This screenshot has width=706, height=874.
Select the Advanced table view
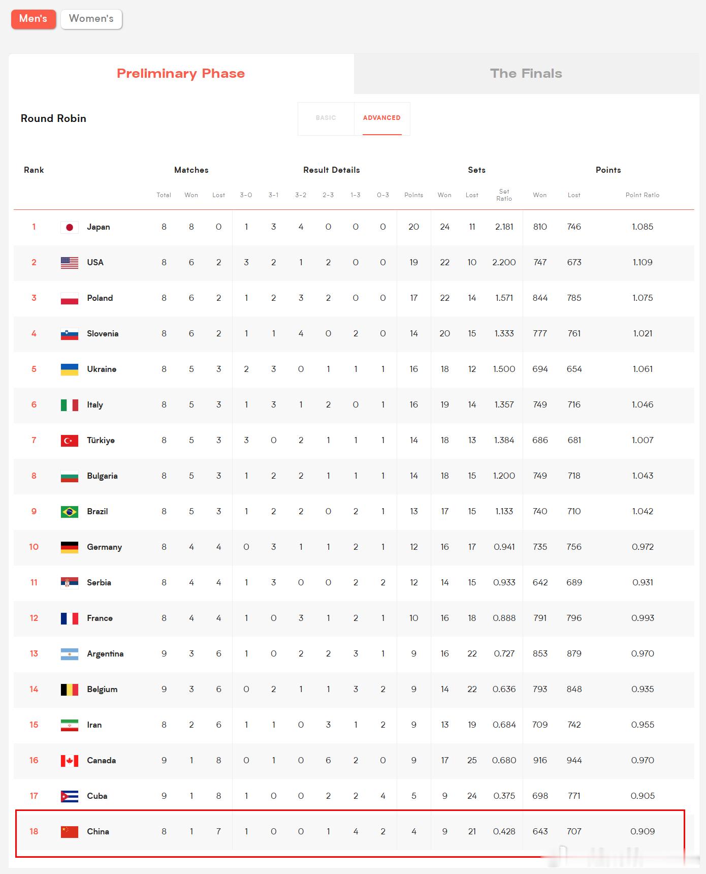coord(382,118)
